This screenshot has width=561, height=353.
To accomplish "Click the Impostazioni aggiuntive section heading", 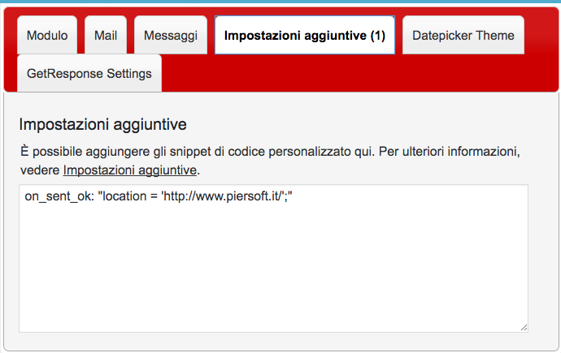I will coord(103,125).
